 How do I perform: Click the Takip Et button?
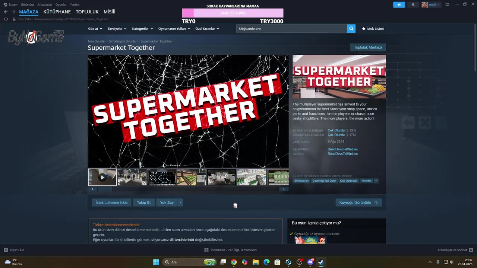click(x=144, y=202)
